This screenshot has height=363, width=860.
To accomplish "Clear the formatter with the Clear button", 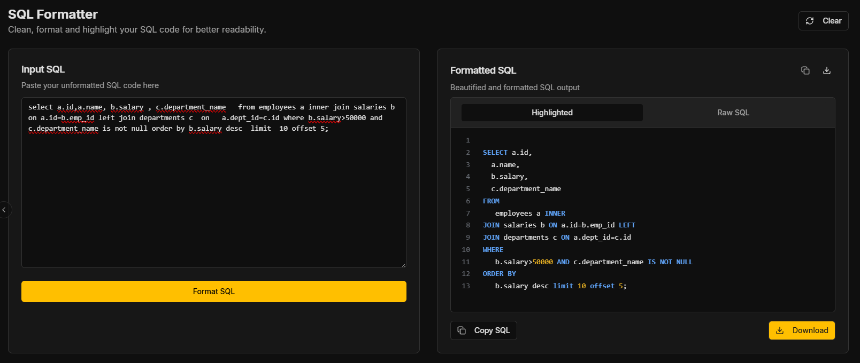I will 823,21.
